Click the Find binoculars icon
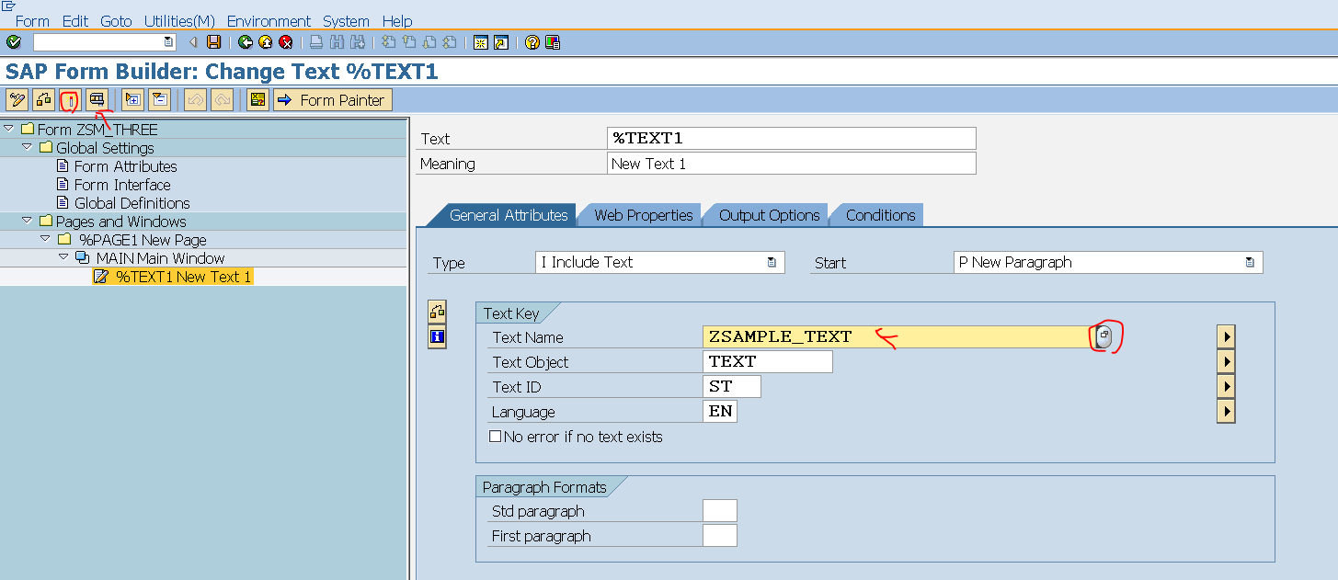The height and width of the screenshot is (580, 1338). [337, 42]
